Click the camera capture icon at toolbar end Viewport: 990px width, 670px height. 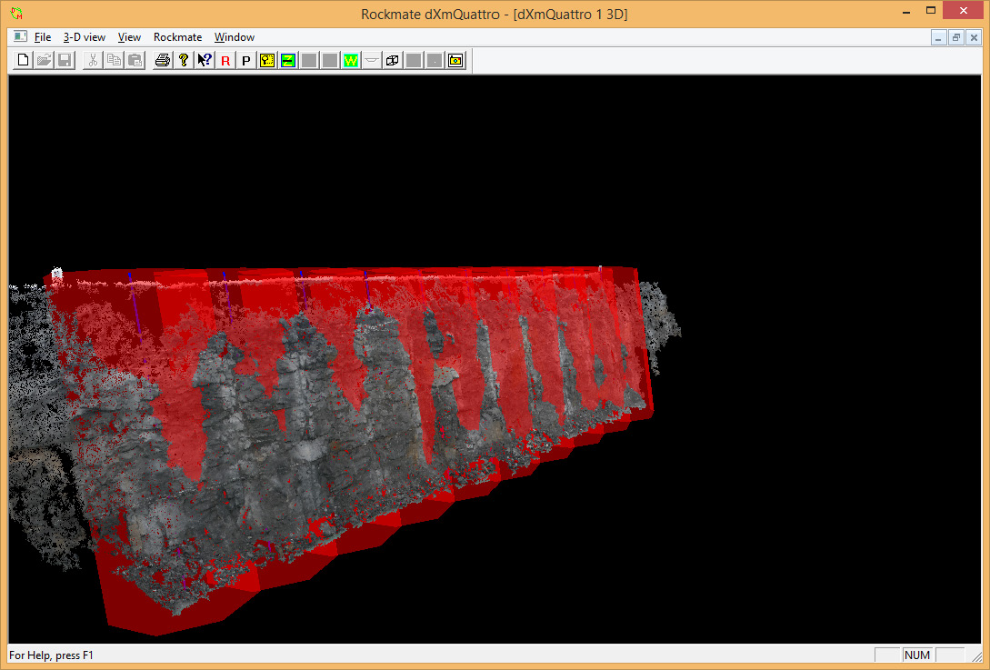tap(455, 59)
